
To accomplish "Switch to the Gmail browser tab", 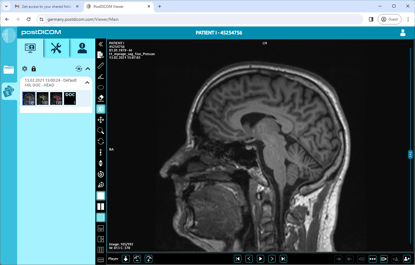I will (x=45, y=6).
